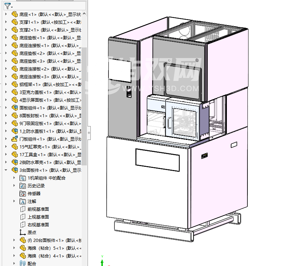Expand the 支撑1<1> tree node
This screenshot has width=296, height=266.
6,22
